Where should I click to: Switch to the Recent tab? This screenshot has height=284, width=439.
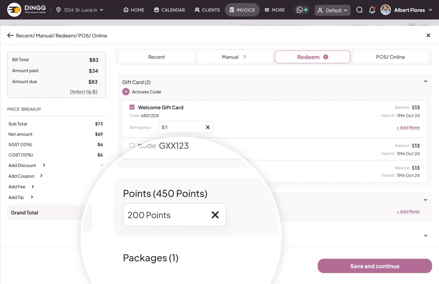pyautogui.click(x=157, y=57)
